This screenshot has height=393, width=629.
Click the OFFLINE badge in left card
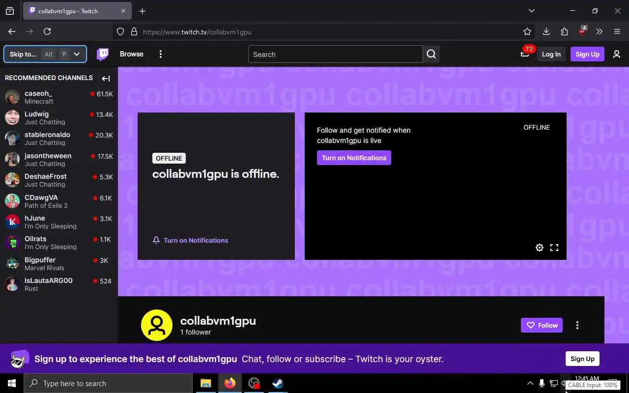click(169, 158)
